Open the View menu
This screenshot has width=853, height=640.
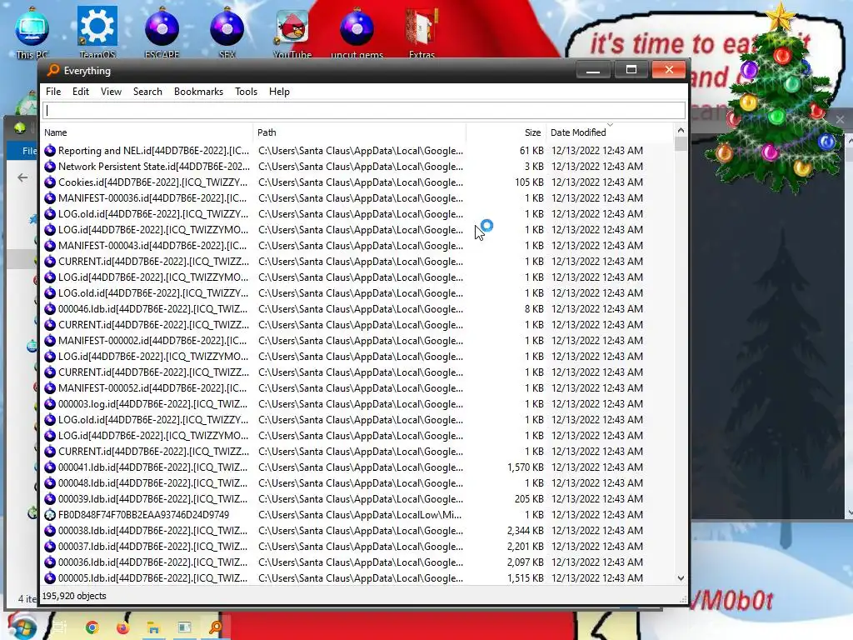[111, 92]
